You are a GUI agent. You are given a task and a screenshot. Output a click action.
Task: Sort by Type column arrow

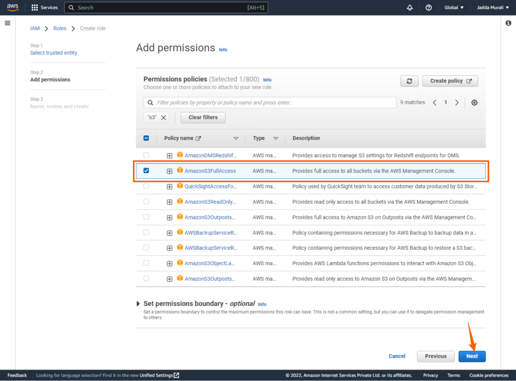pos(276,138)
